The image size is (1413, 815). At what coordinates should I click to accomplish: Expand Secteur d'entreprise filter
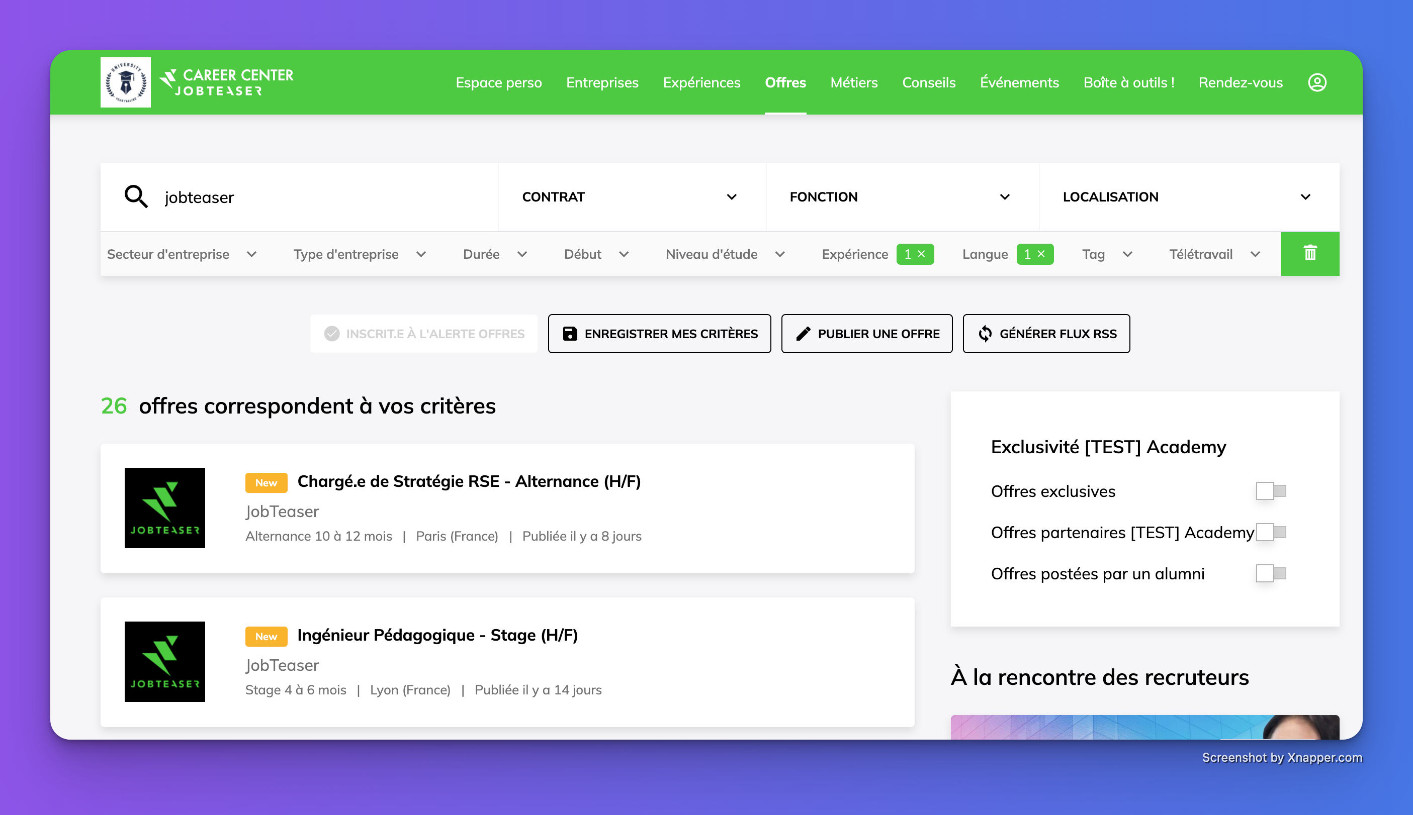[182, 254]
